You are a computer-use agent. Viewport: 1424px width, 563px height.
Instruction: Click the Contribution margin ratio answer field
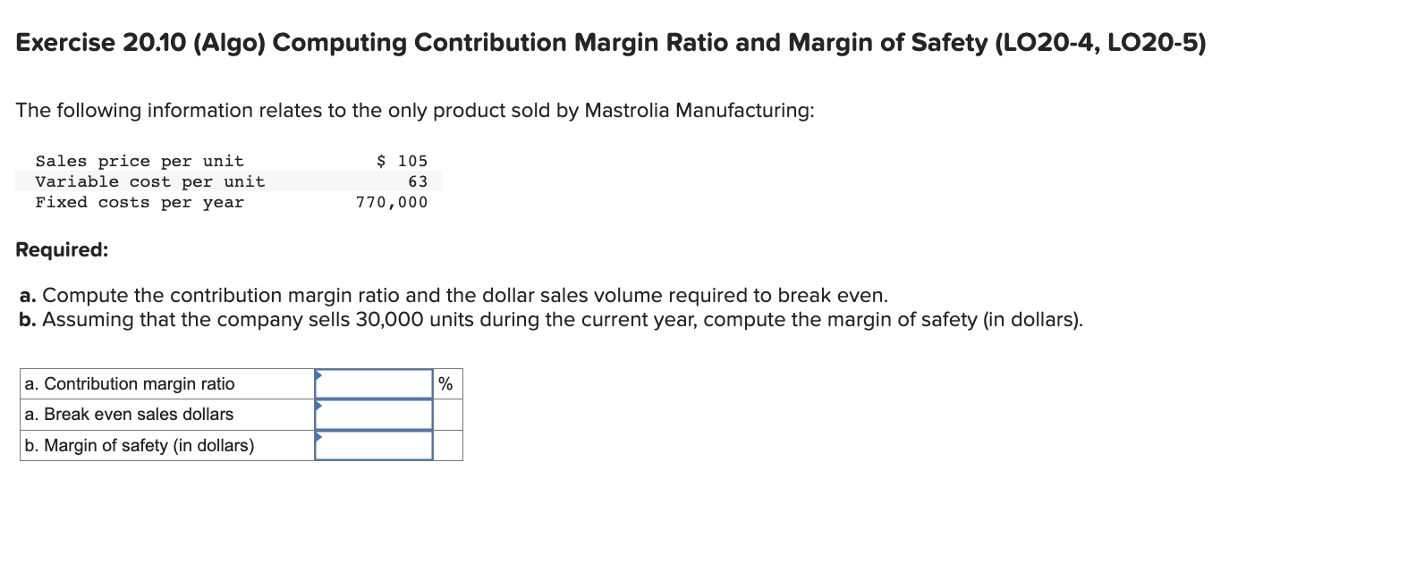coord(374,383)
